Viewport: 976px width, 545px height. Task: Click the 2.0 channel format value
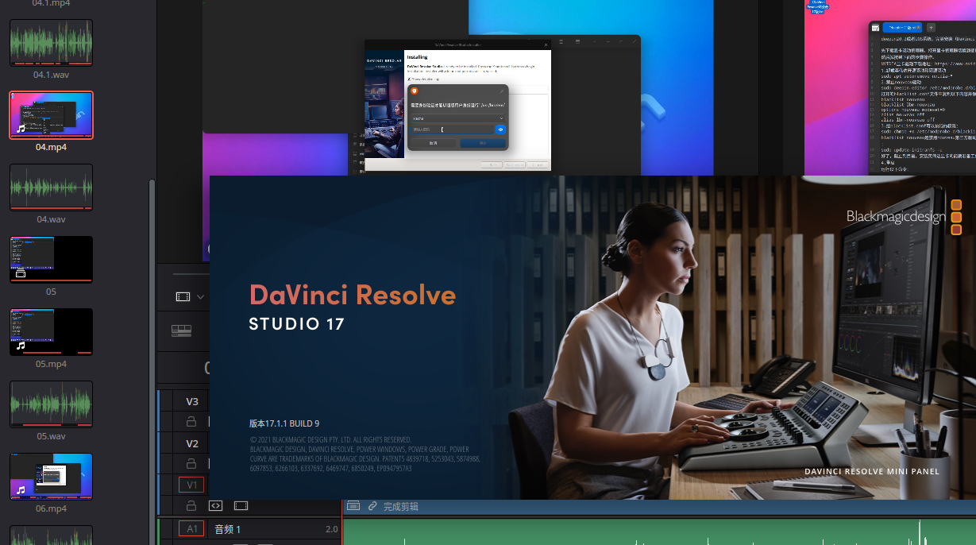tap(331, 529)
